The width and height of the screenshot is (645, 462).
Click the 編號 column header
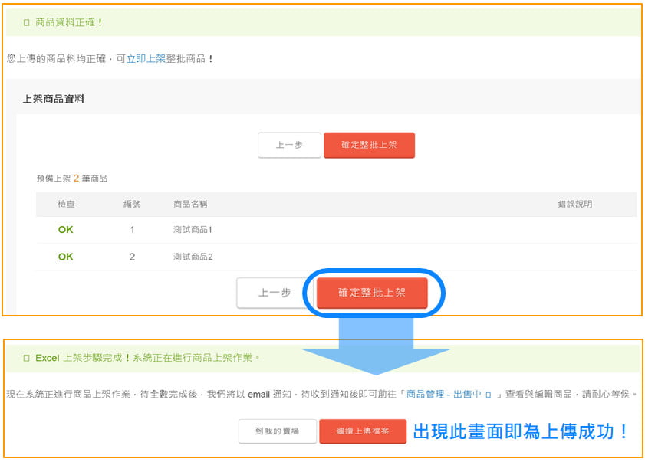tap(132, 205)
